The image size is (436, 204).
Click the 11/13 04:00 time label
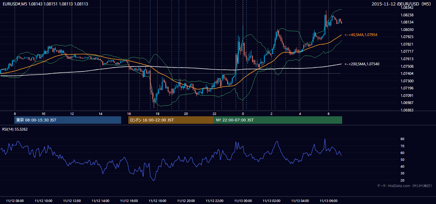click(x=300, y=201)
